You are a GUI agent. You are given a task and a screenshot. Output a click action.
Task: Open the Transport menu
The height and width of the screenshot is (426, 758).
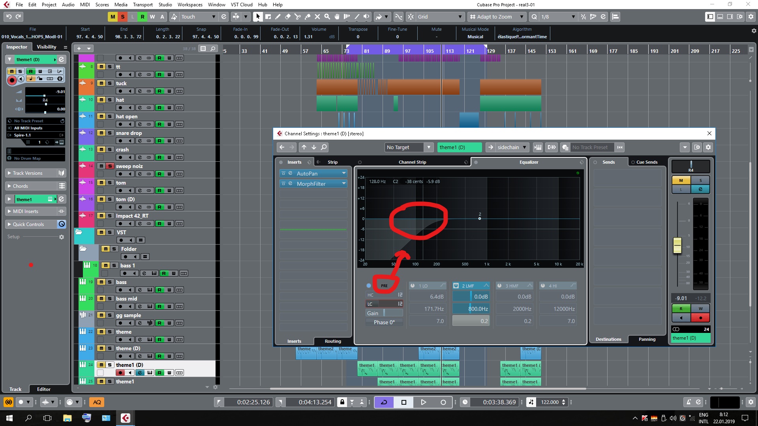coord(143,4)
